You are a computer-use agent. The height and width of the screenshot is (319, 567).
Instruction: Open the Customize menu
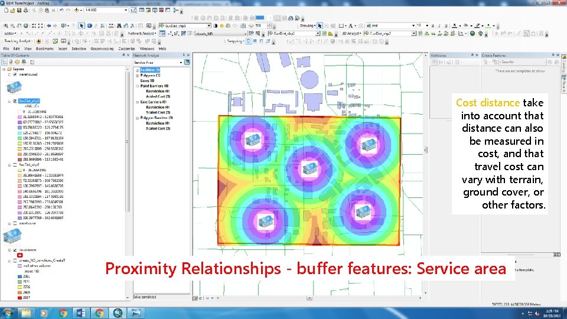(x=126, y=48)
